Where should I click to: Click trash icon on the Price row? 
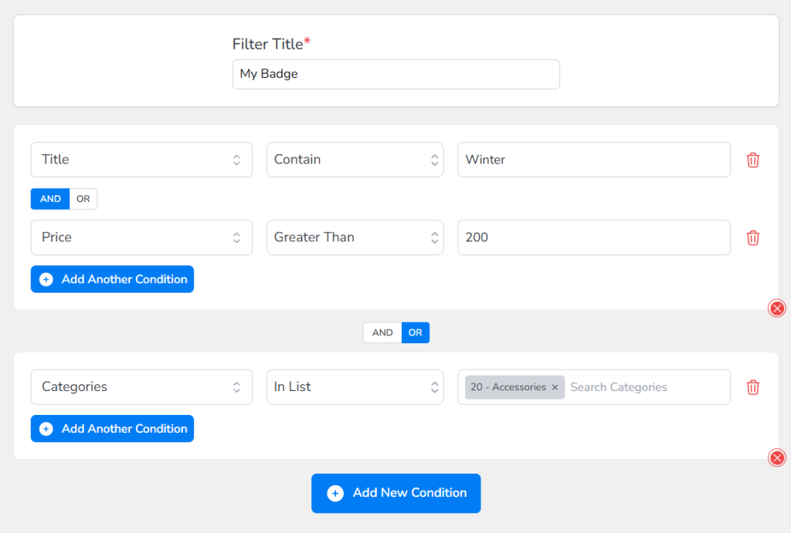752,238
